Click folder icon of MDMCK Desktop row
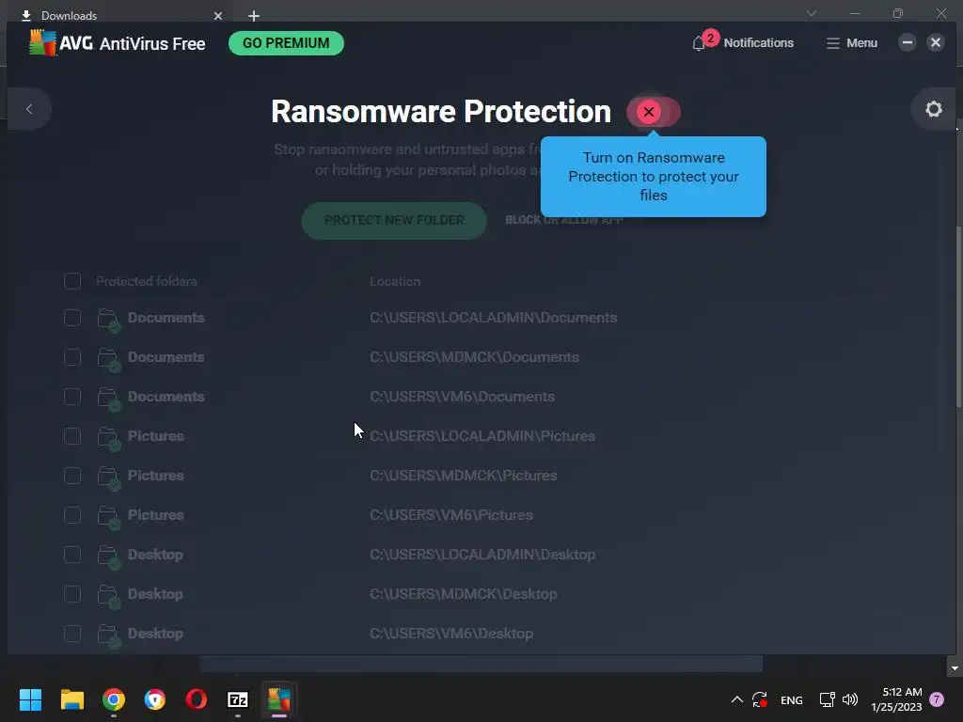The image size is (963, 722). [109, 597]
